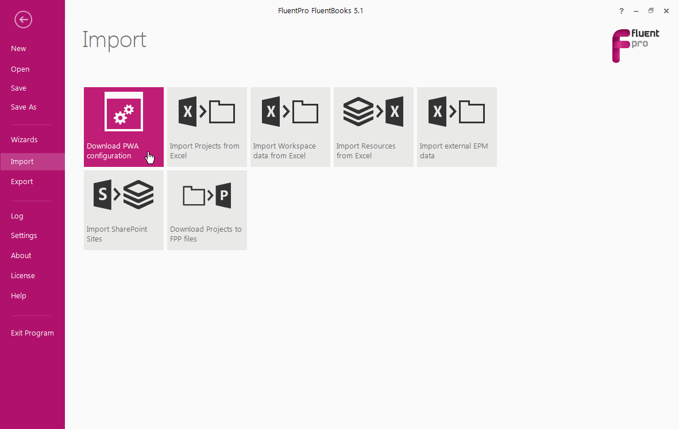This screenshot has height=429, width=679.
Task: Minimize the FluentBooks window
Action: [x=636, y=11]
